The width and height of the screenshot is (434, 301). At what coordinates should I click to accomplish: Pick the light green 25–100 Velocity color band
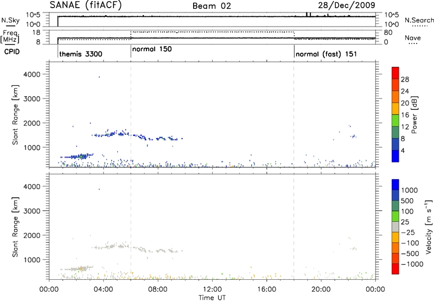coord(395,216)
